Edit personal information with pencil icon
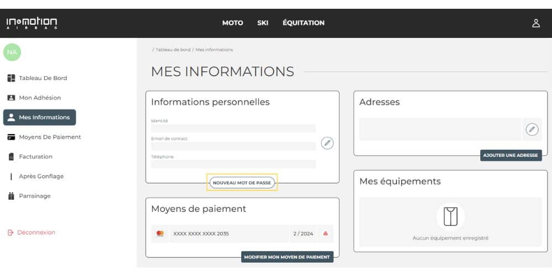This screenshot has height=276, width=552. (x=327, y=144)
